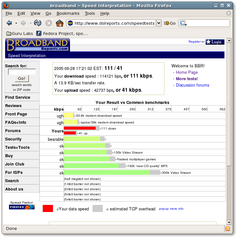Click the Go! search button in sidebar
236x237 pixels.
coord(22,79)
